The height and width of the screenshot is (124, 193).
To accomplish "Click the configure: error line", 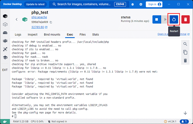I will click(x=85, y=72).
